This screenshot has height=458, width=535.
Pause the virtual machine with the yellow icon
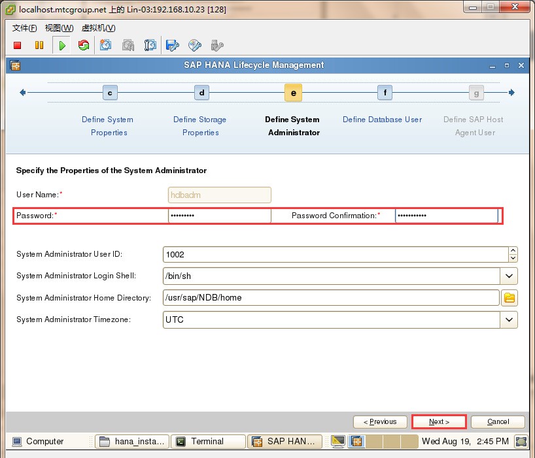click(x=39, y=45)
